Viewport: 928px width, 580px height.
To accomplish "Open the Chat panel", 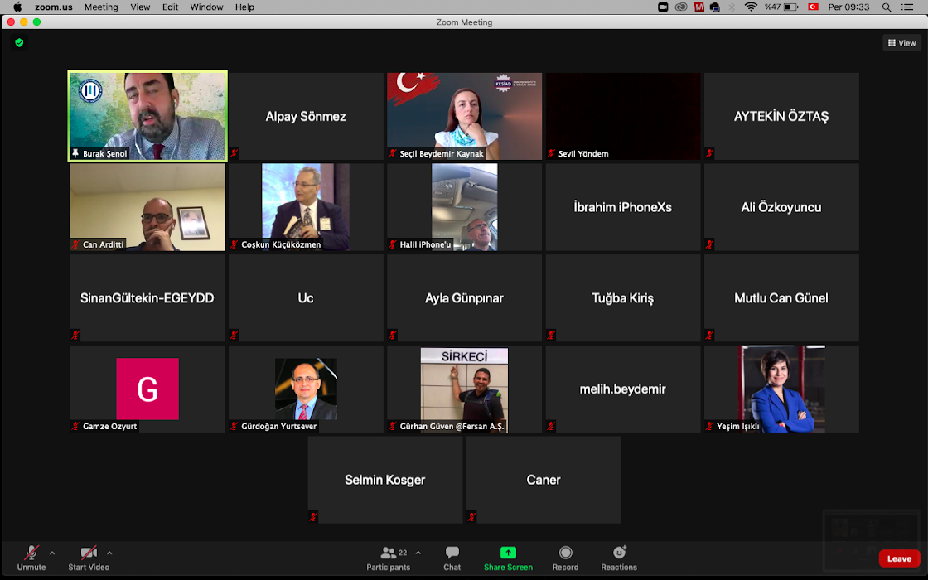I will [452, 558].
